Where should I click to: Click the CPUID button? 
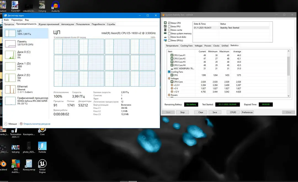[233, 112]
